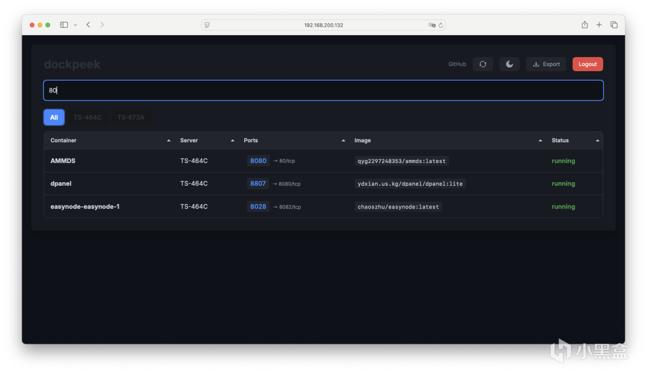Click the Image column header label
Screen dimensions: 647x373
(x=363, y=140)
